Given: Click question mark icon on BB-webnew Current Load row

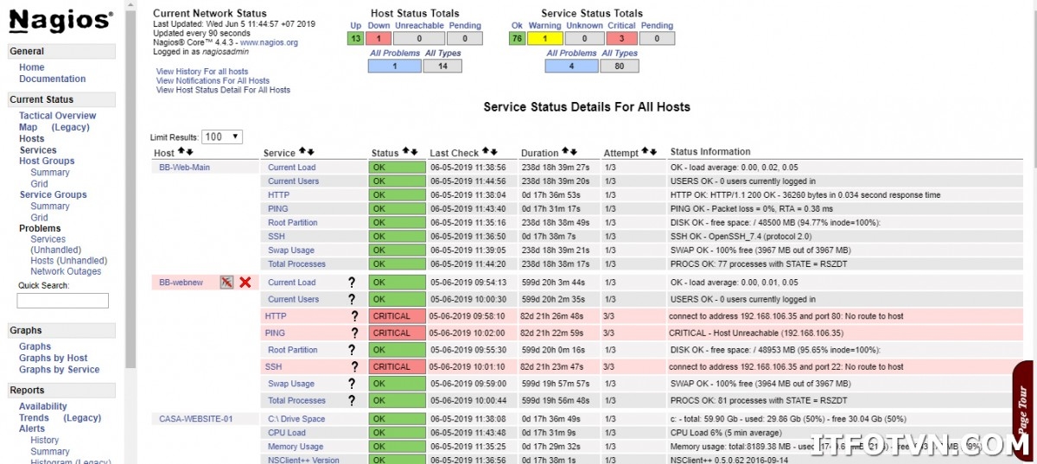Looking at the screenshot, I should [x=352, y=283].
